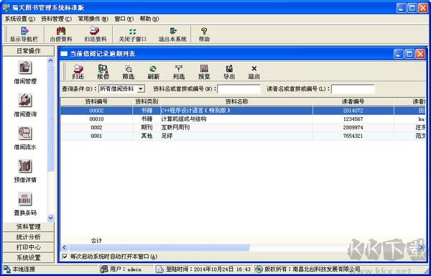Click the table's horizontal scrollbar thumb
Image resolution: width=431 pixels, height=276 pixels.
point(159,248)
